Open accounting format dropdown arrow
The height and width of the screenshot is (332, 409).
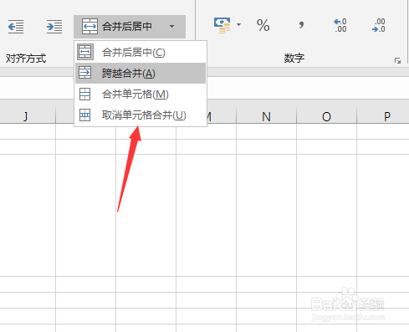coord(238,25)
